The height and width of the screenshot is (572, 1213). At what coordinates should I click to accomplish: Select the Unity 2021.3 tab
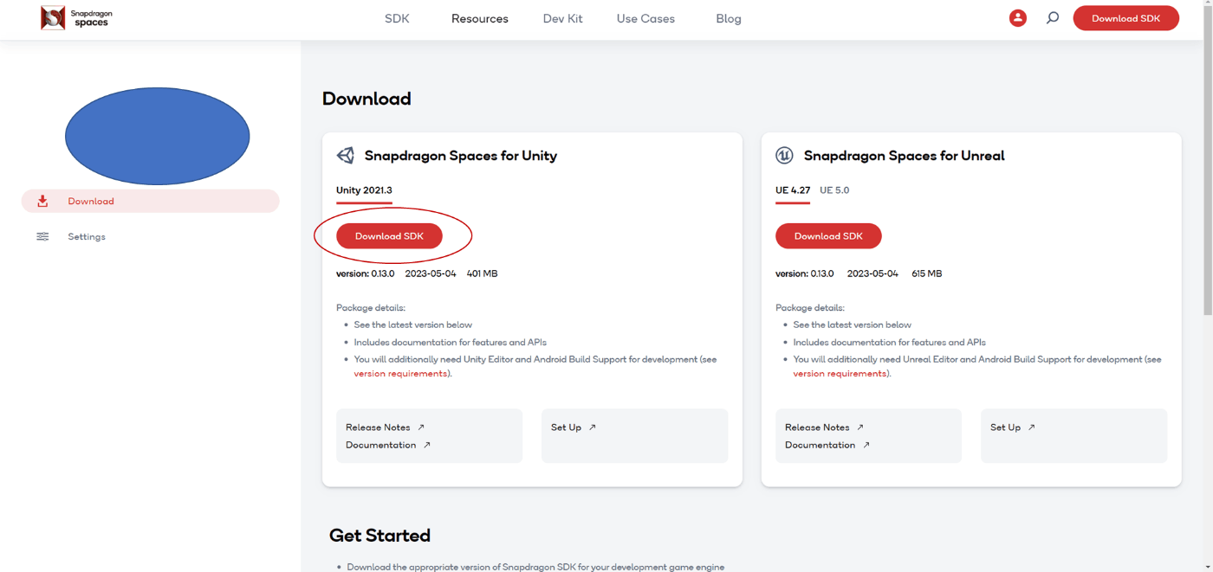pos(364,190)
